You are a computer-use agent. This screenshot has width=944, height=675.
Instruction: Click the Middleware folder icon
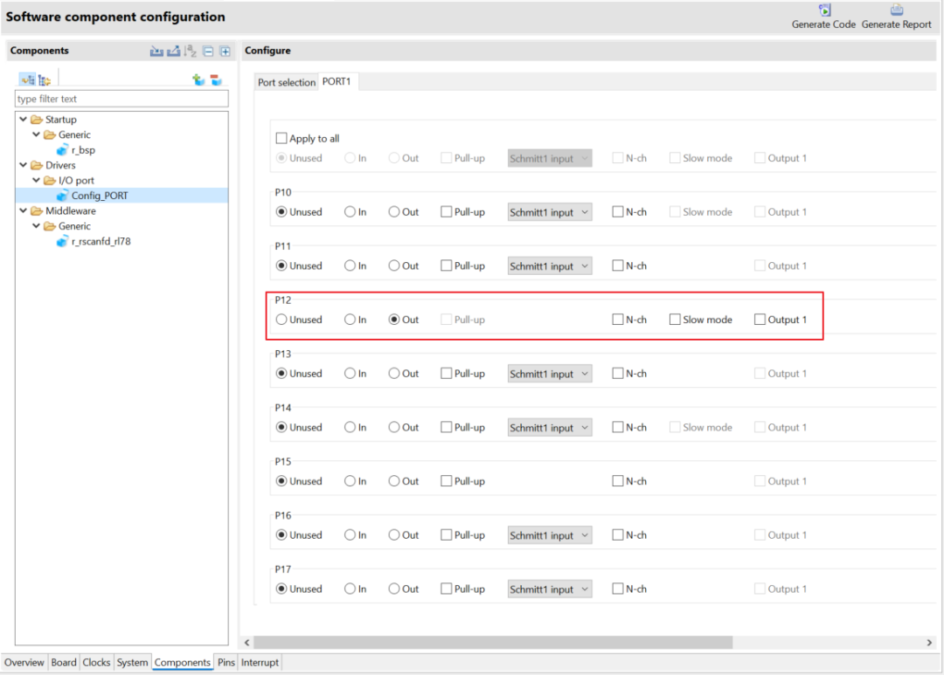click(37, 210)
